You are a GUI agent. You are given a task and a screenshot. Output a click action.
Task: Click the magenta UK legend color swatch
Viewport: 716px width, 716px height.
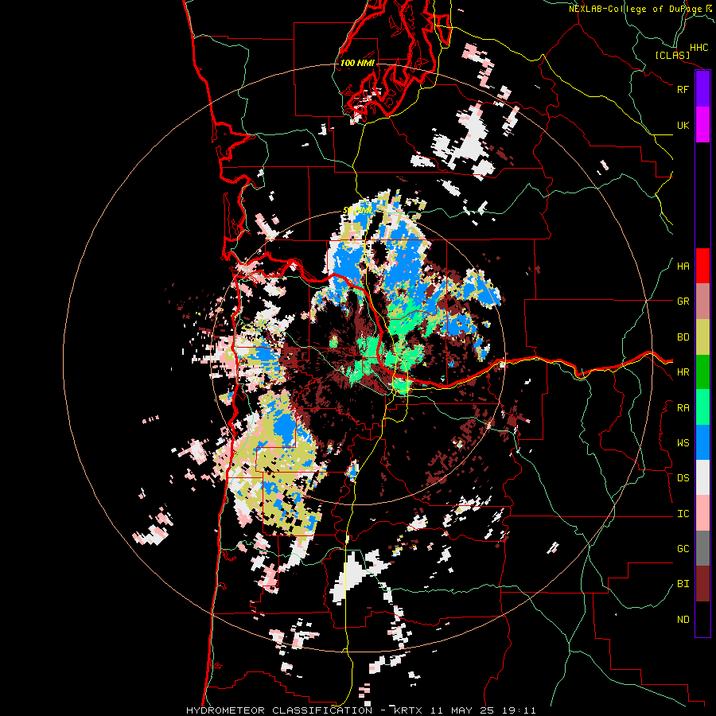click(702, 125)
